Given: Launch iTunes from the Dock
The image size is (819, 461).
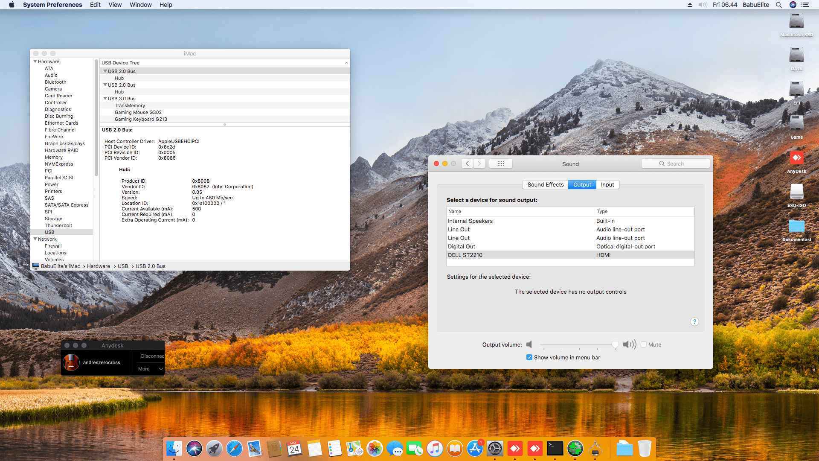Looking at the screenshot, I should click(x=435, y=449).
